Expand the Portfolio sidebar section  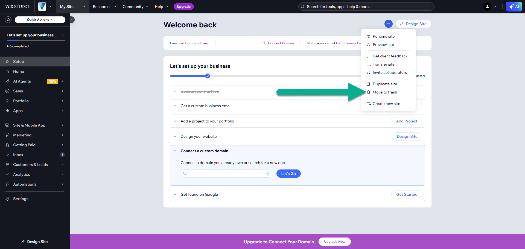(x=35, y=101)
